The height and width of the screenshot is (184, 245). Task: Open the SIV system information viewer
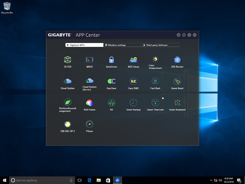[111, 103]
